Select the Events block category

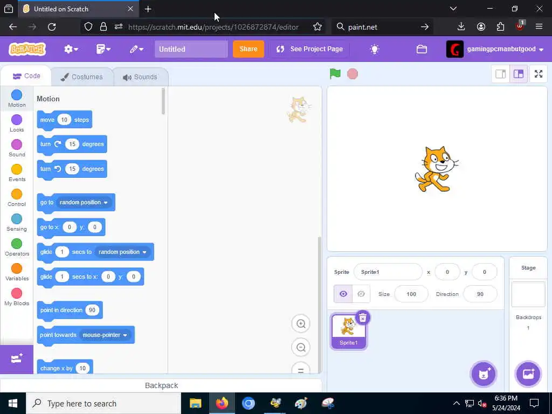(17, 173)
